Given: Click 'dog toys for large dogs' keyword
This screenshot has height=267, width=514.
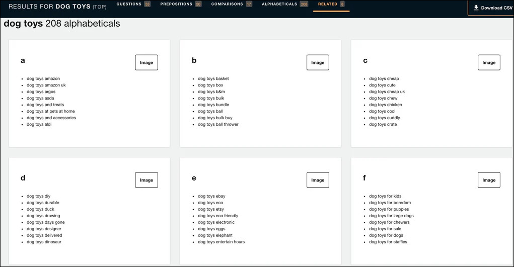Looking at the screenshot, I should 391,216.
